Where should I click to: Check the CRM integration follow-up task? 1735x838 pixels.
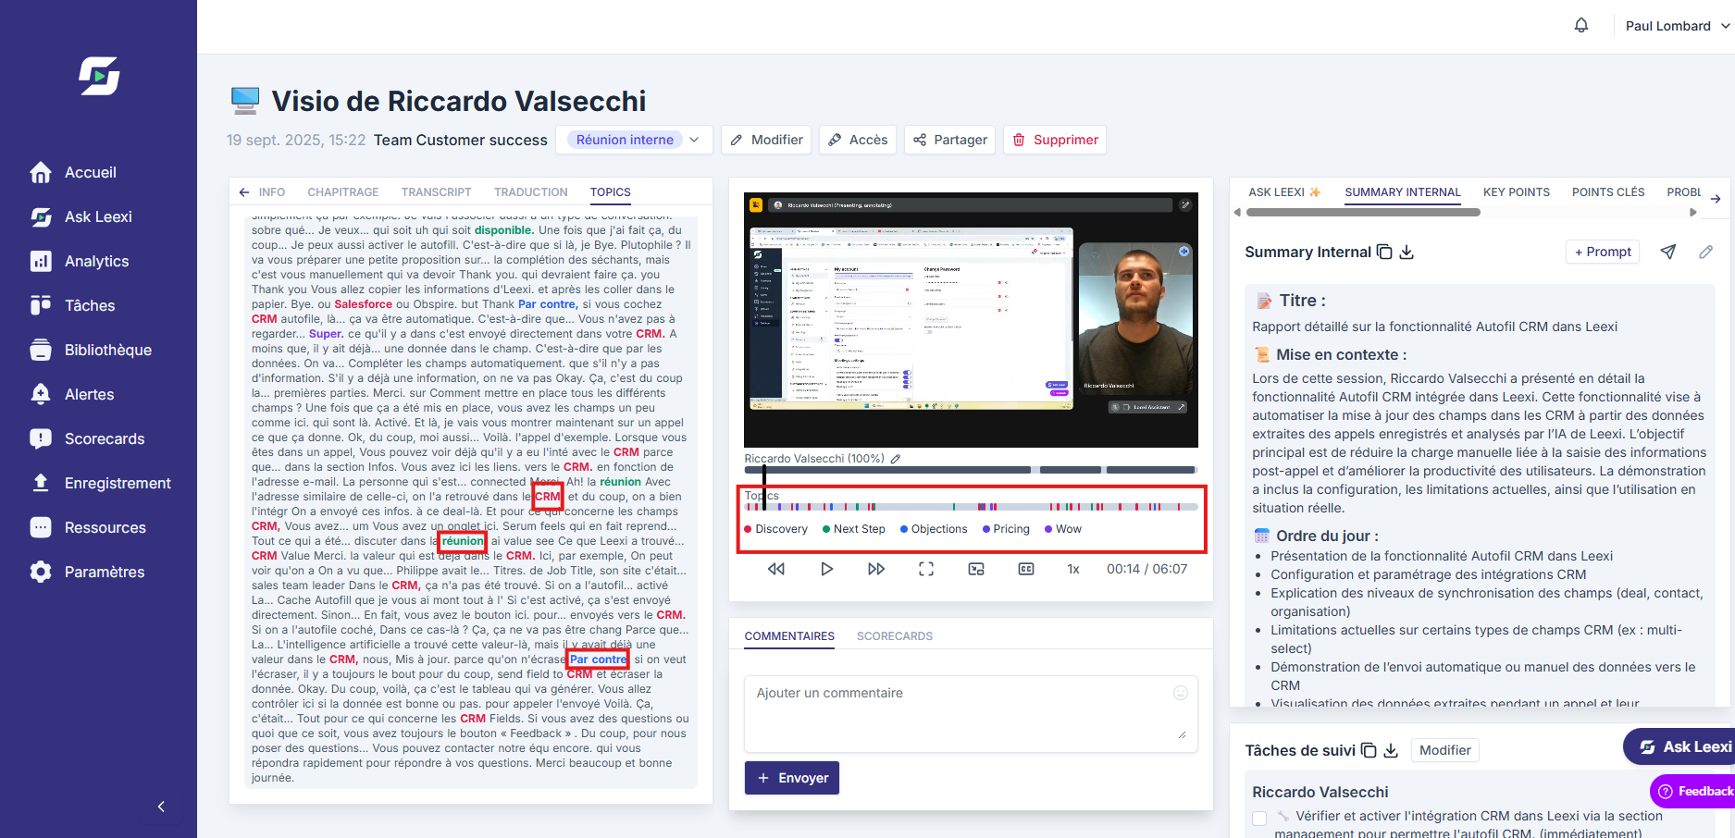point(1259,818)
